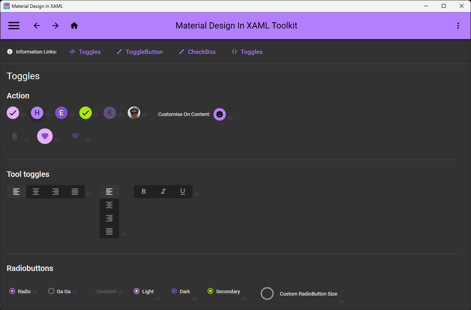Click the Tool toggles section heading
Image resolution: width=471 pixels, height=310 pixels.
click(28, 174)
